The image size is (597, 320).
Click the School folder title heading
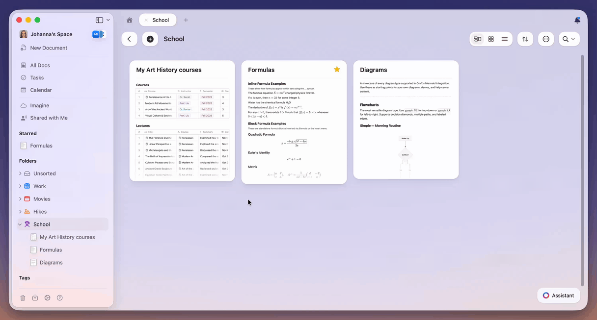(x=174, y=39)
